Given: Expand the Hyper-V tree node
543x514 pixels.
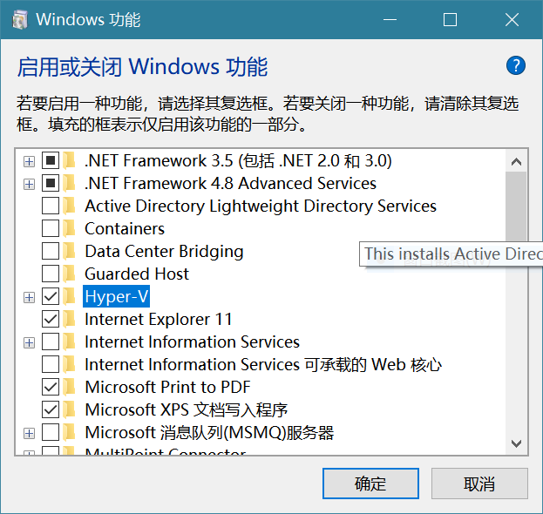Looking at the screenshot, I should (x=29, y=297).
